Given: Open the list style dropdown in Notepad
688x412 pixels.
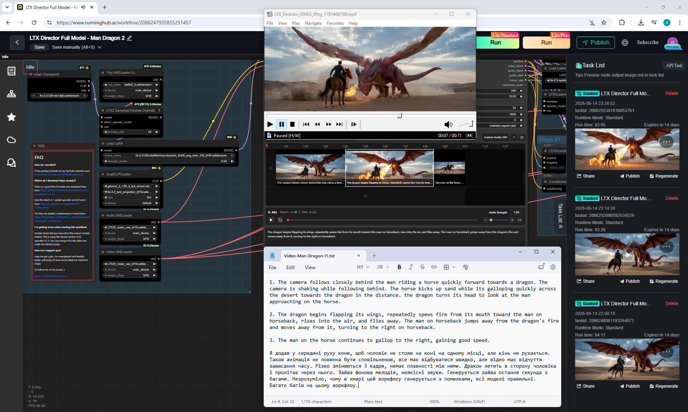Looking at the screenshot, I should pos(383,267).
